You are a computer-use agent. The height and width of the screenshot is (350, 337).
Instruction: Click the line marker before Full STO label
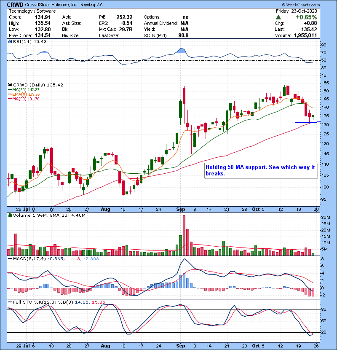point(10,302)
